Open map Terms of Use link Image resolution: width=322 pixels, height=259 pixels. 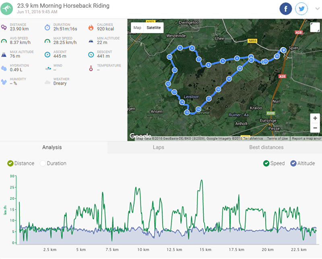tap(277, 138)
